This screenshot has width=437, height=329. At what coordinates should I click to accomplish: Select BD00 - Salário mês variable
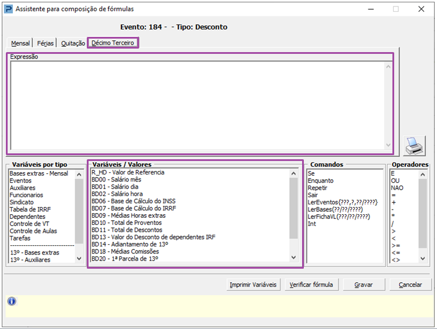point(117,180)
